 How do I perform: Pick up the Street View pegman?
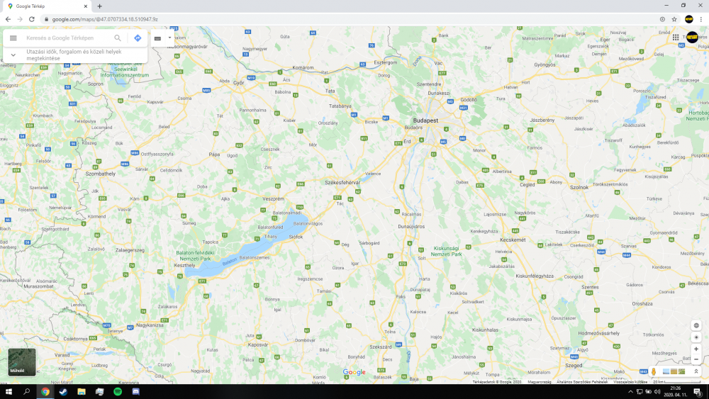(654, 371)
